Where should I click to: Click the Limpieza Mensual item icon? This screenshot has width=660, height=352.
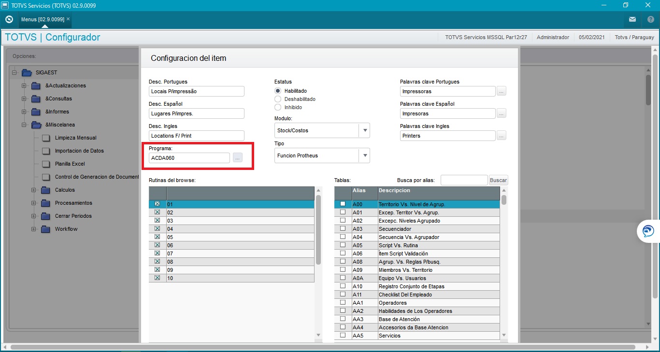tap(46, 138)
